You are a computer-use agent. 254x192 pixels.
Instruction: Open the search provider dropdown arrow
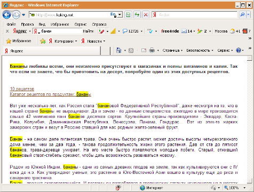[248, 15]
